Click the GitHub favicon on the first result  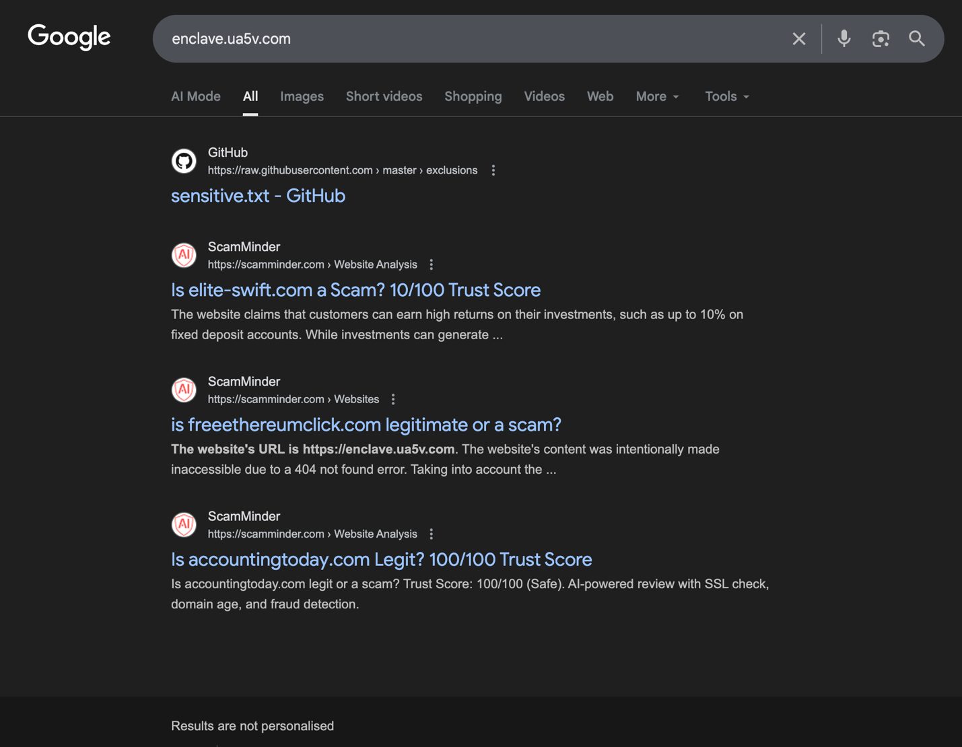pos(183,161)
